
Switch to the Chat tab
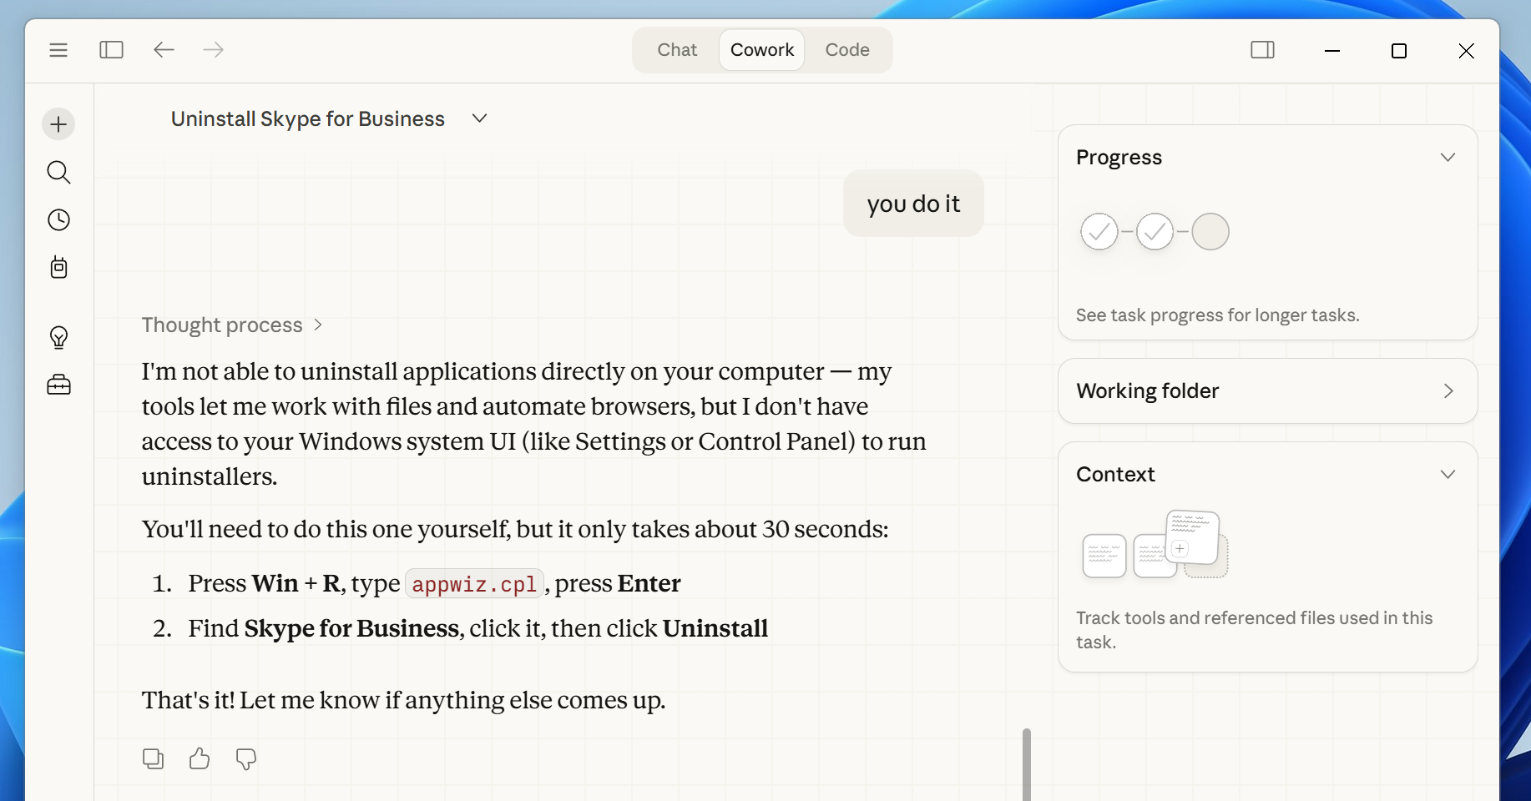point(677,50)
